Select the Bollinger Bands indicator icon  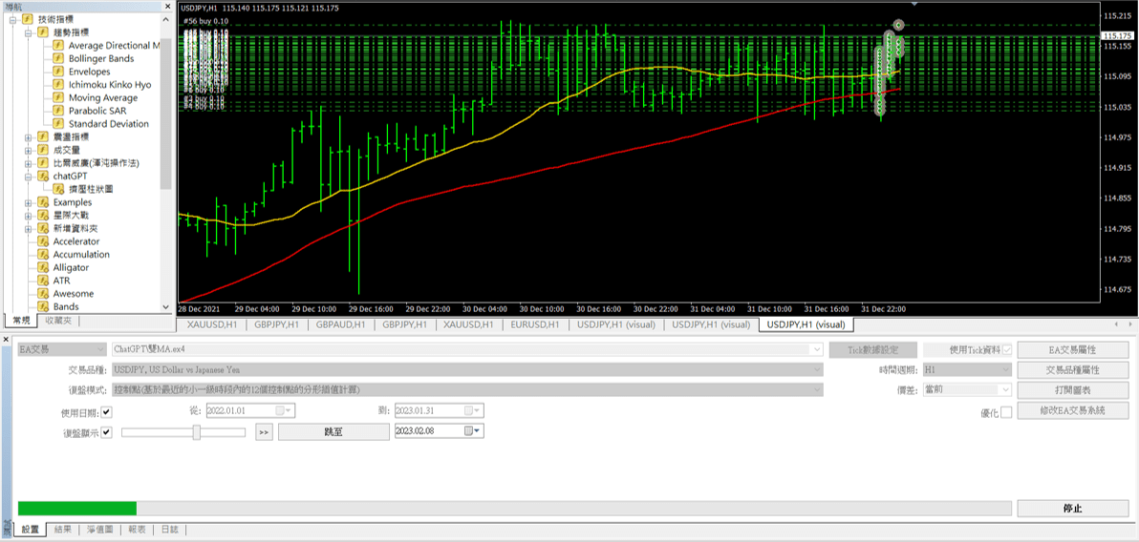point(58,58)
